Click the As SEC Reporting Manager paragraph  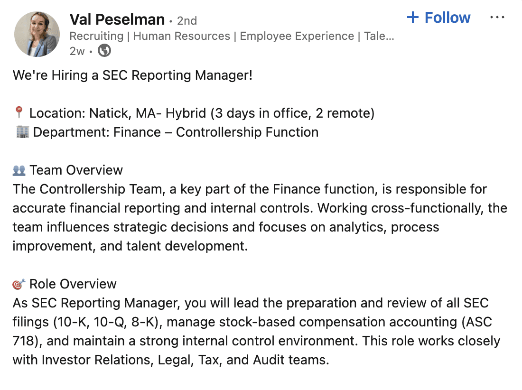point(256,332)
